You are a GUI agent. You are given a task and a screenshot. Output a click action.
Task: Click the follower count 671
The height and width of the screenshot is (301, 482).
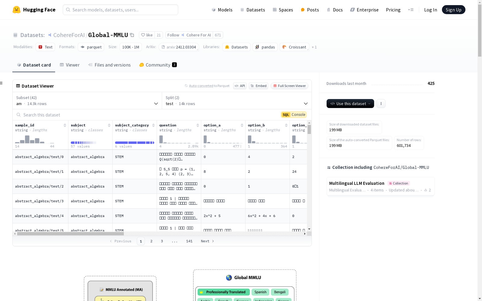pyautogui.click(x=218, y=35)
